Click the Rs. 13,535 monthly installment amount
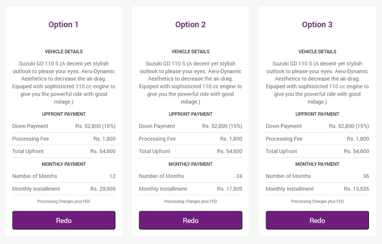This screenshot has height=244, width=382. tap(356, 189)
